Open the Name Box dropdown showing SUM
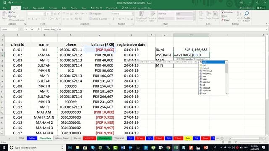Viewport: 269px width, 151px height. 16,29
